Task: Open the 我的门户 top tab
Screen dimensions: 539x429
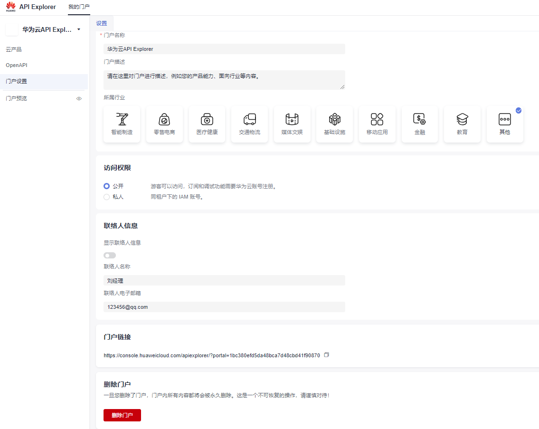Action: pos(79,7)
